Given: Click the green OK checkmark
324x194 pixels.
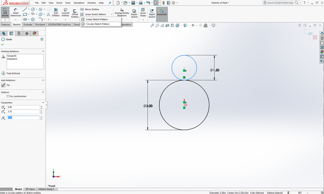Looking at the screenshot, I should pyautogui.click(x=2, y=44).
